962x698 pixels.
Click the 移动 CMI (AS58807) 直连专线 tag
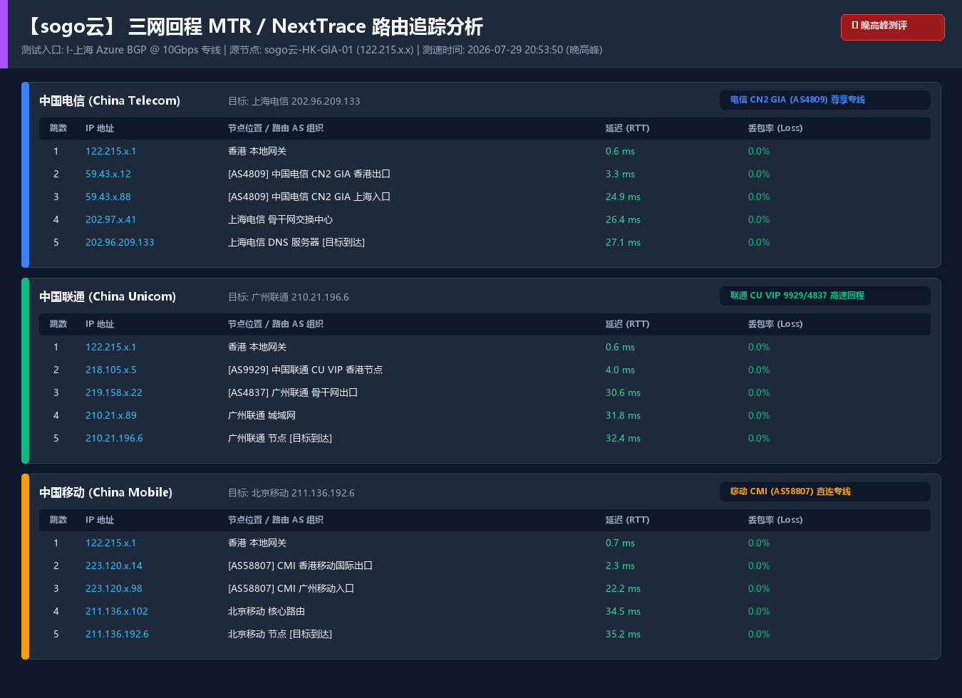point(824,491)
